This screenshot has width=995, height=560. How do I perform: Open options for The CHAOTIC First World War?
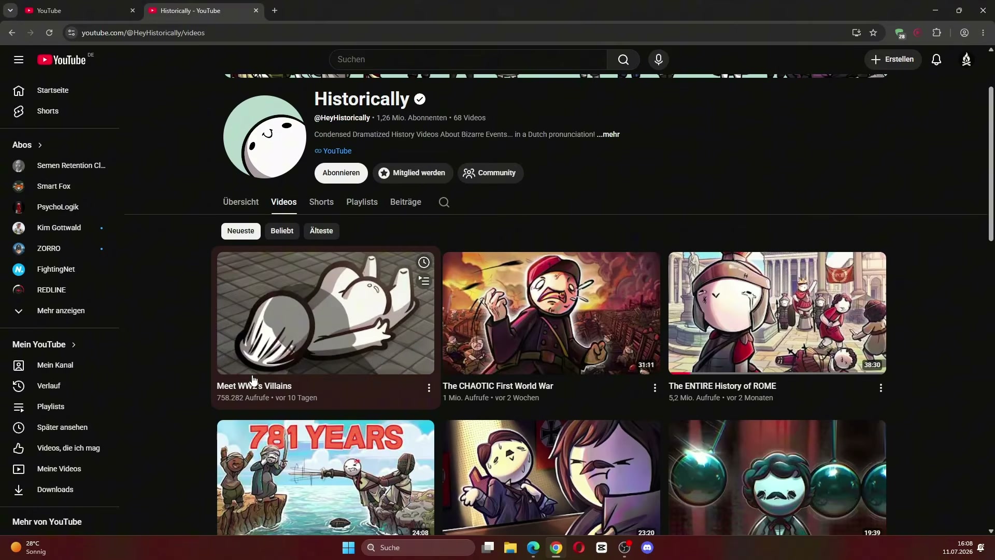[x=655, y=388]
